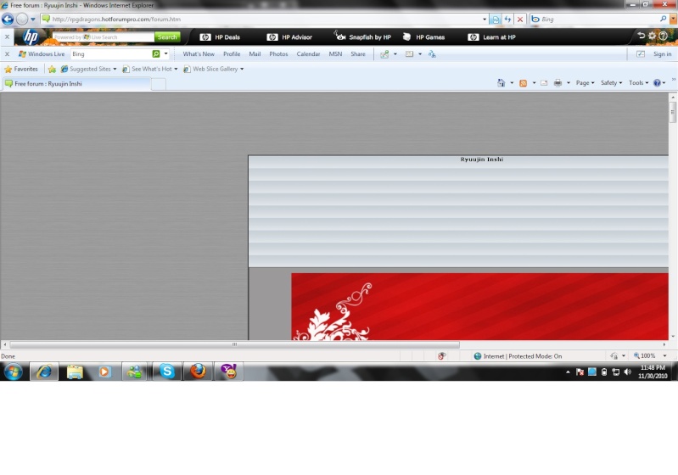Toggle Compatibility View icon in address bar

tap(496, 19)
